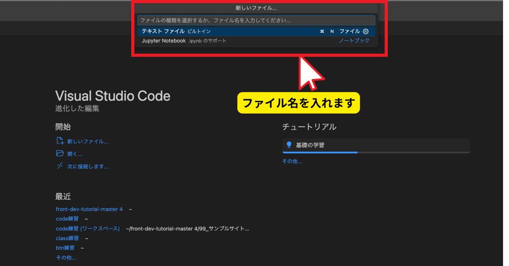Click the 新しいファイル... link under 開始
The width and height of the screenshot is (509, 266).
(88, 141)
